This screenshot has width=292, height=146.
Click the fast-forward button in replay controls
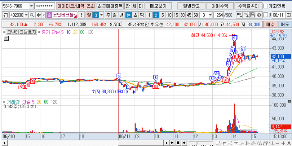pyautogui.click(x=184, y=143)
